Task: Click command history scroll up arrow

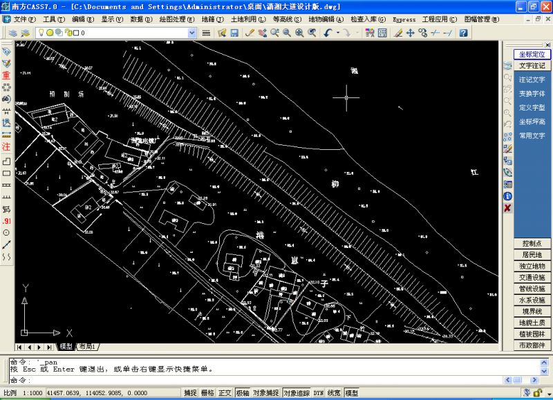Action: pyautogui.click(x=544, y=362)
